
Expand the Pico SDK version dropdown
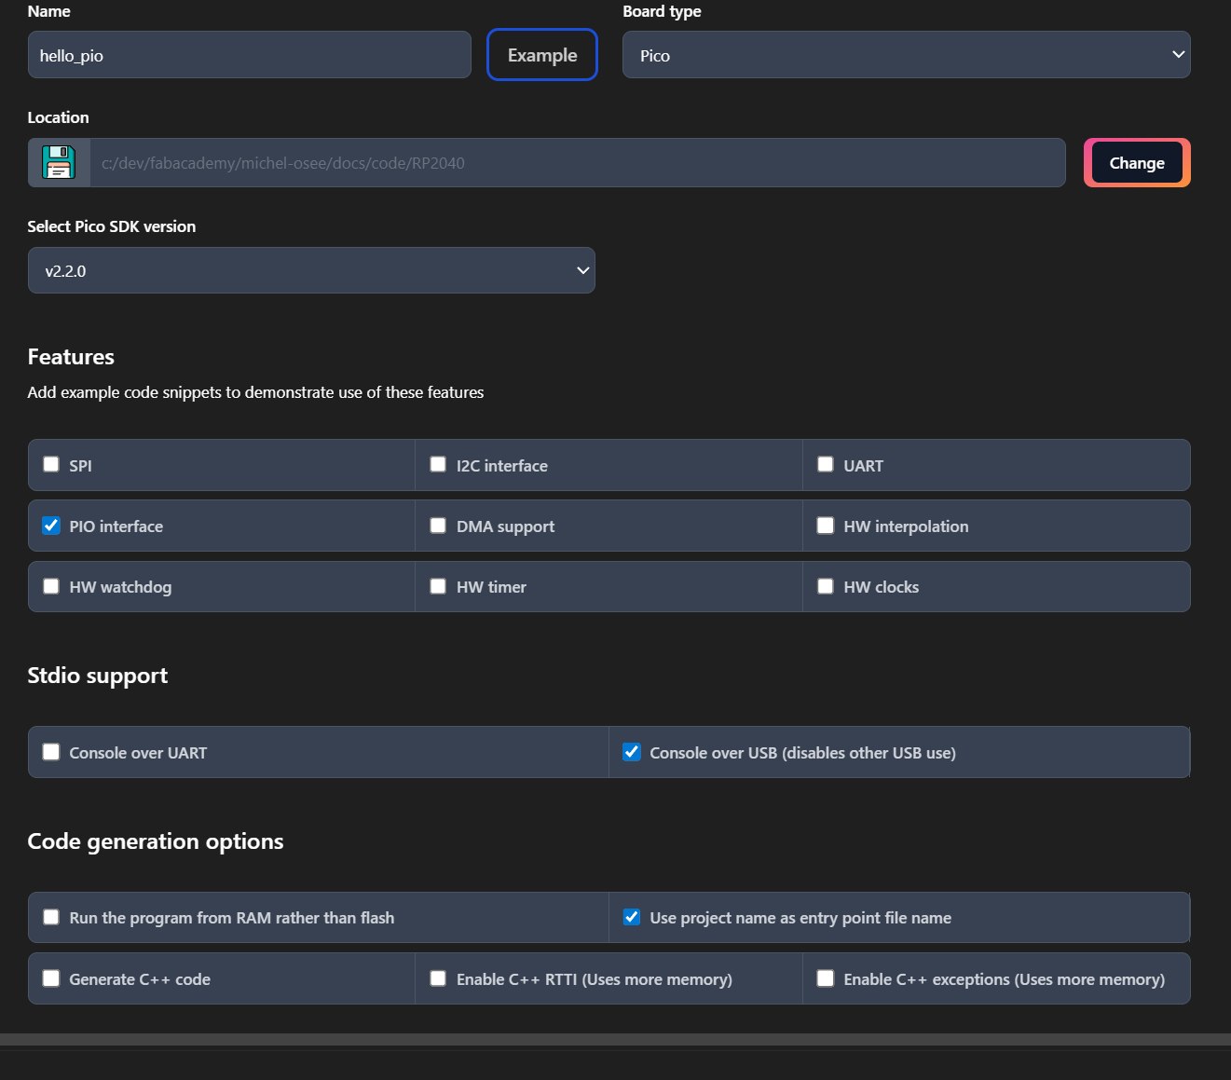(311, 271)
